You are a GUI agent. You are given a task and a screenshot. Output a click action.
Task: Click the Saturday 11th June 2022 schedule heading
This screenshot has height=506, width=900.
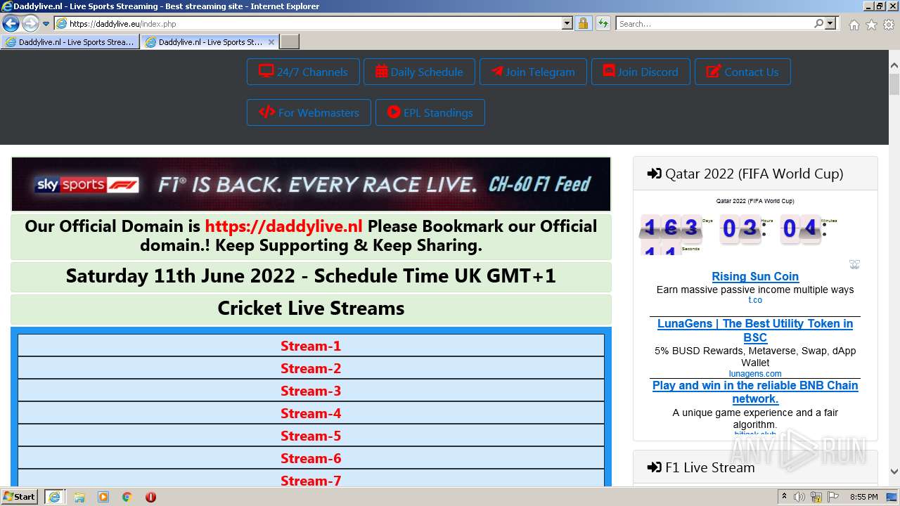click(311, 276)
